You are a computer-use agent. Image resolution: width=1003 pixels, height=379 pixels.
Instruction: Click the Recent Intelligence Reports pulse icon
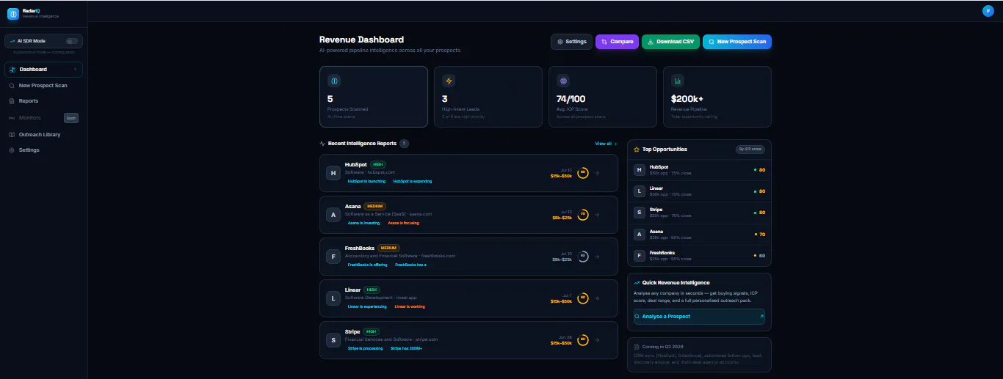click(322, 144)
